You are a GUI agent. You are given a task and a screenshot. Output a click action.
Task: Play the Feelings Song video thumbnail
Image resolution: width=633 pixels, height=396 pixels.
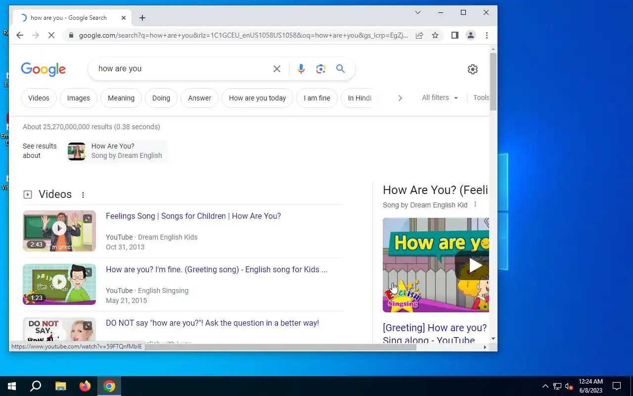[x=59, y=231]
